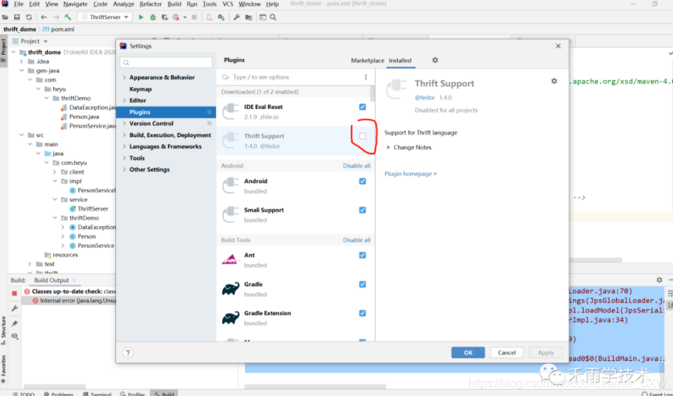This screenshot has height=396, width=673.
Task: Select the Build Output tab
Action: tap(51, 280)
